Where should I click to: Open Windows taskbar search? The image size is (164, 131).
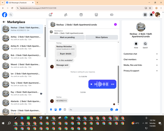point(9,123)
